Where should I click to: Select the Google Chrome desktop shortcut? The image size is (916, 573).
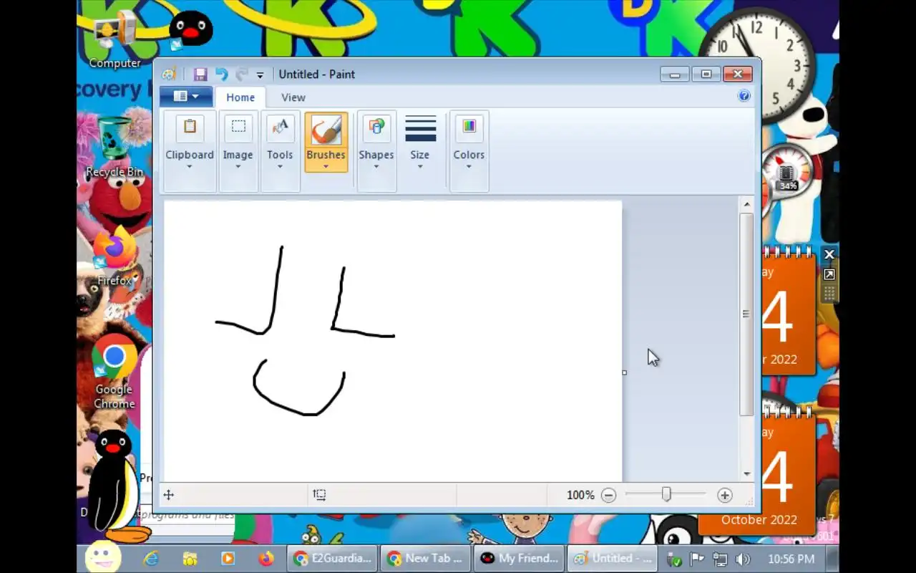pyautogui.click(x=114, y=372)
